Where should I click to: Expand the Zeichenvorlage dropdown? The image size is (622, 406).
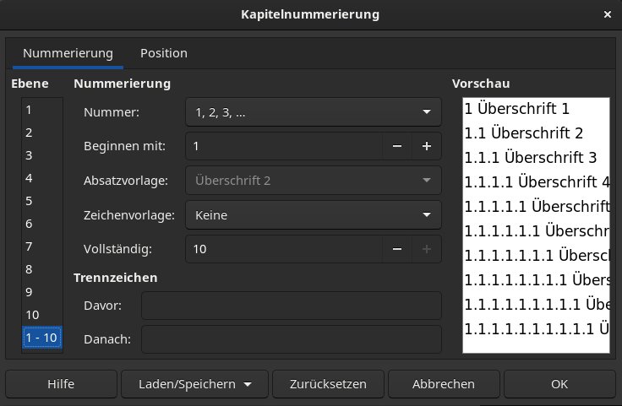pos(313,215)
